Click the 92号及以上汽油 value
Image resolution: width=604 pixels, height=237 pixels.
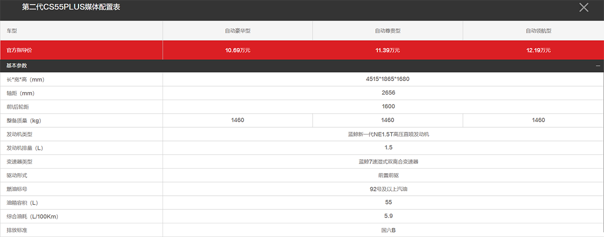point(388,189)
